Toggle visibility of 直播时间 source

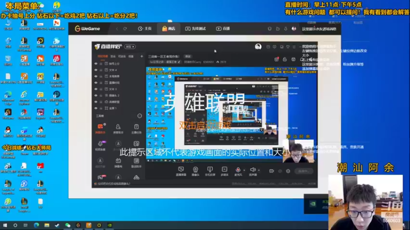click(x=96, y=83)
